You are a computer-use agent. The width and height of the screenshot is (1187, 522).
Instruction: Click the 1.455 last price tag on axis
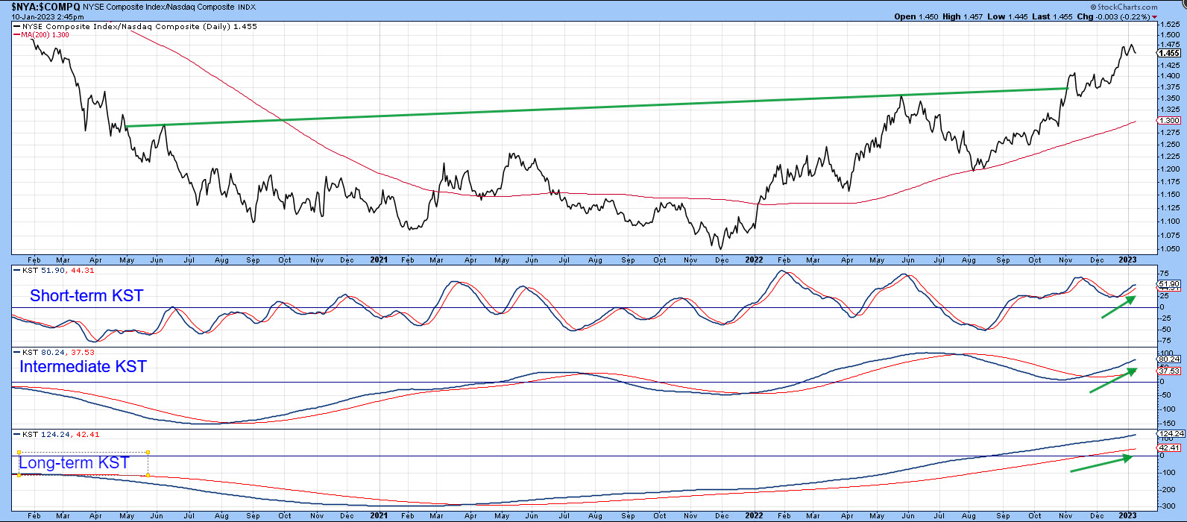click(1168, 53)
